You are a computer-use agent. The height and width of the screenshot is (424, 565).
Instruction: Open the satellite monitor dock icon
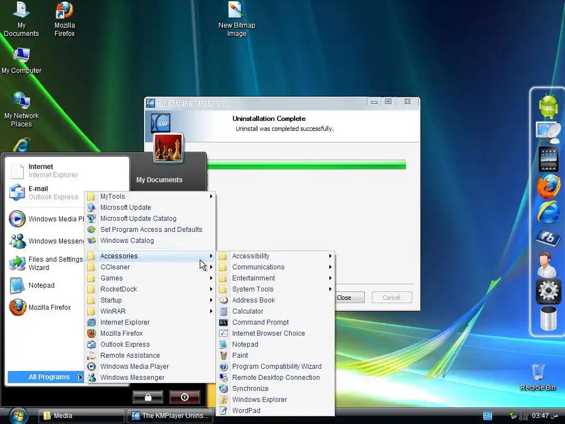click(x=548, y=132)
